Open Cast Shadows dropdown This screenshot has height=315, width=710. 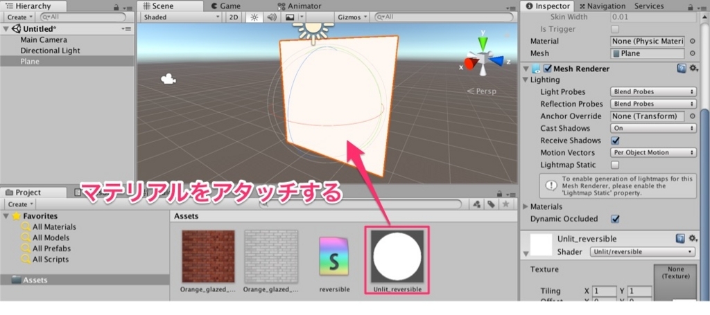[653, 128]
